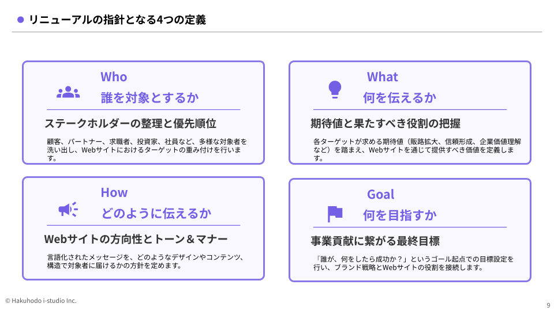Click the purple bullet dot beside slide title
This screenshot has height=311, width=554.
pyautogui.click(x=21, y=20)
